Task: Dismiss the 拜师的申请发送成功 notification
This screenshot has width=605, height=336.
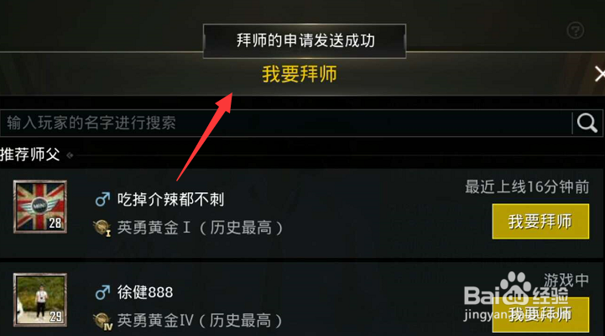Action: coord(305,41)
